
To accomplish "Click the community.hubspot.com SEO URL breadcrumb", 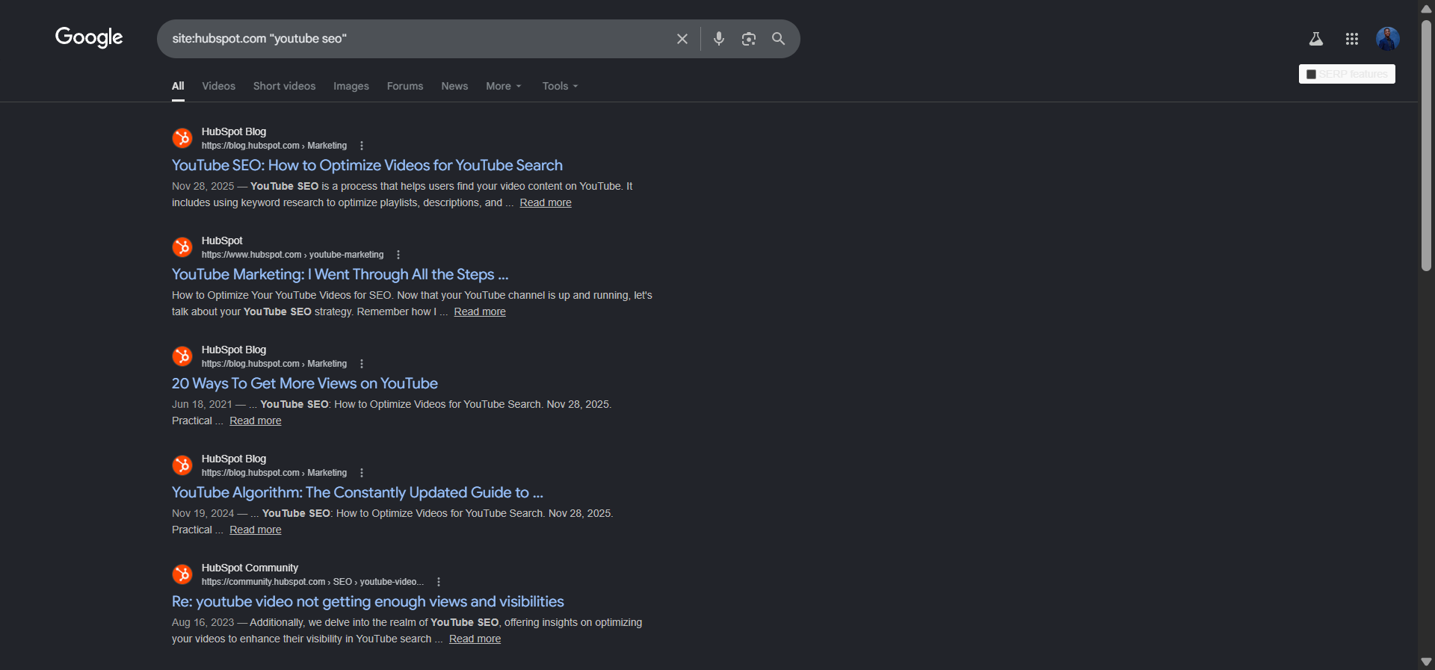I will 312,582.
